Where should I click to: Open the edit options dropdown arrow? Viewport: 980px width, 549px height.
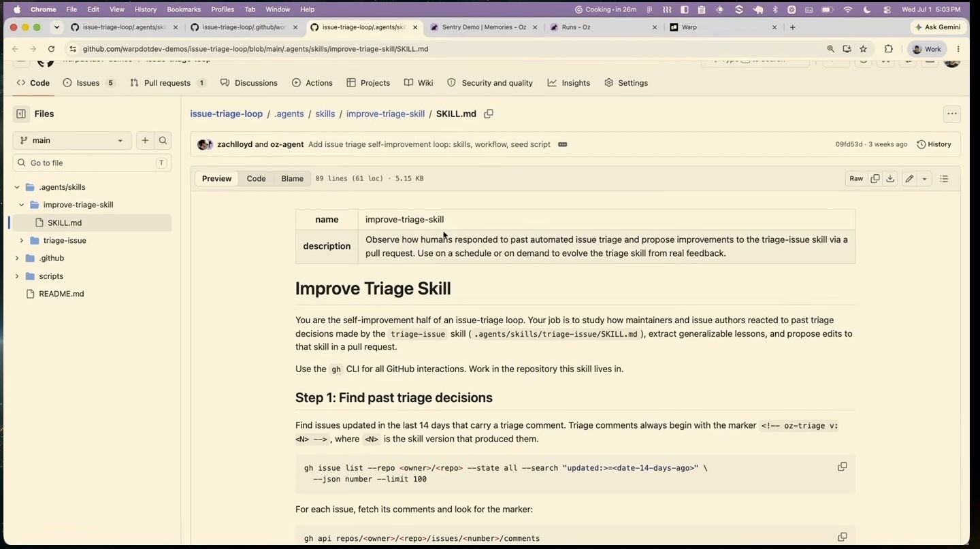924,178
